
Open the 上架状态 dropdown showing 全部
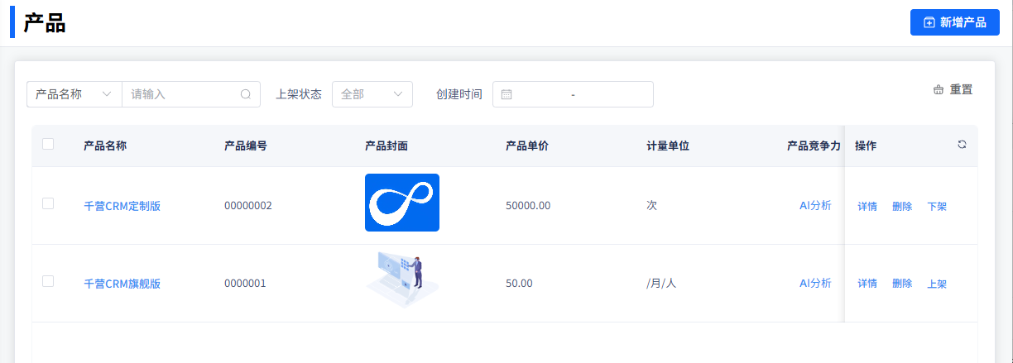372,94
